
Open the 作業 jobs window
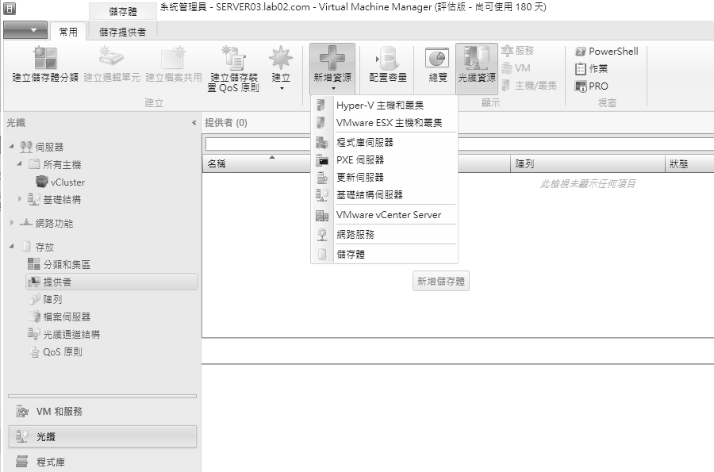click(591, 69)
